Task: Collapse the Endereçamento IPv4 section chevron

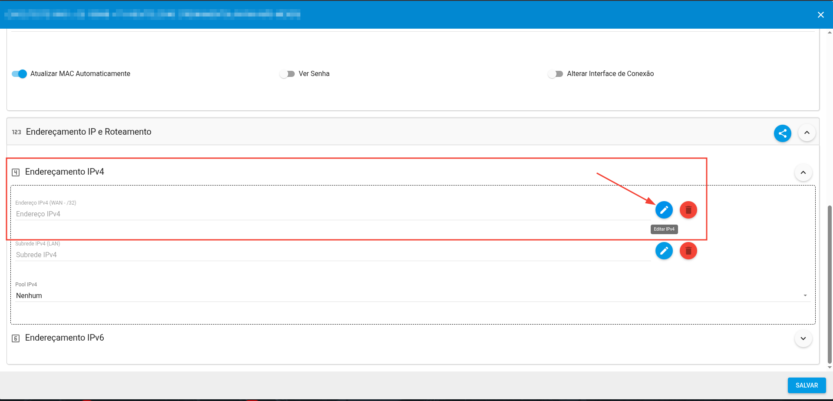Action: point(803,172)
